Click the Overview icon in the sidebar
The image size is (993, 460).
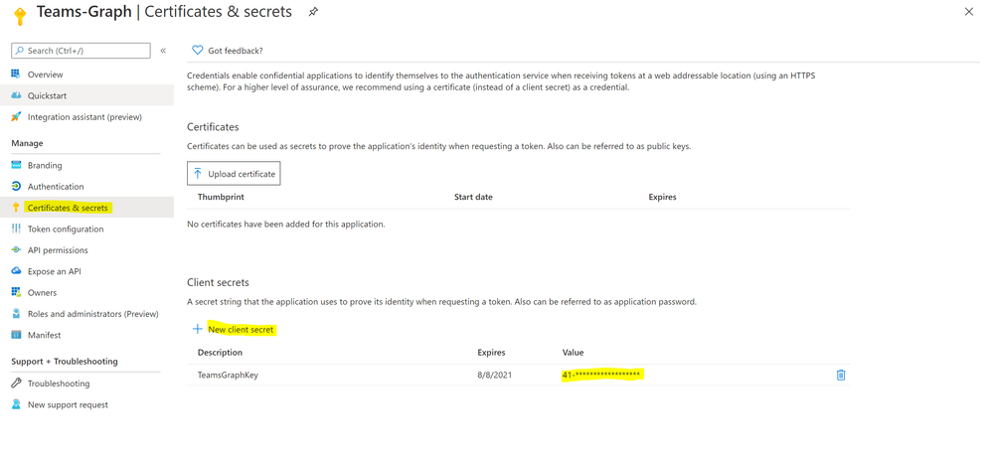coord(16,75)
